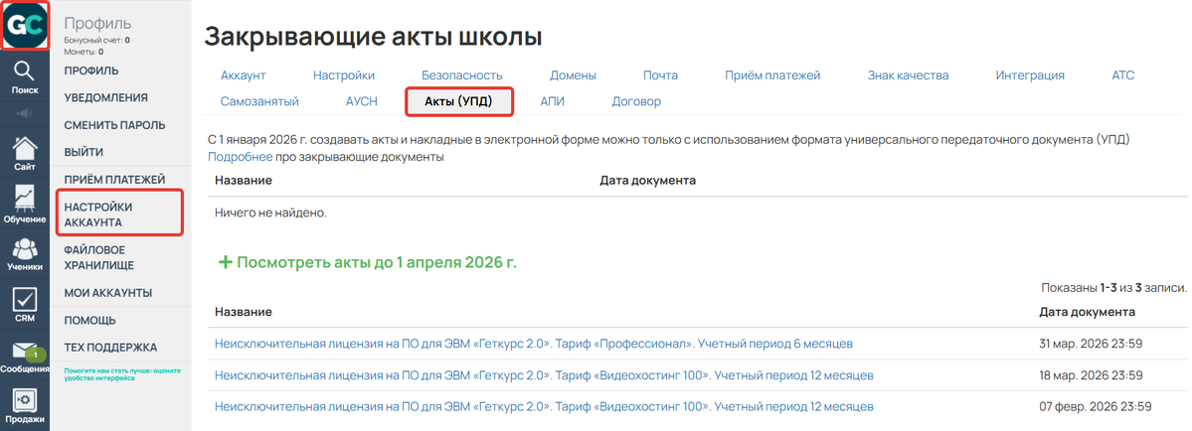The height and width of the screenshot is (431, 1192).
Task: Switch to the Акты (УПД) tab
Action: (458, 101)
